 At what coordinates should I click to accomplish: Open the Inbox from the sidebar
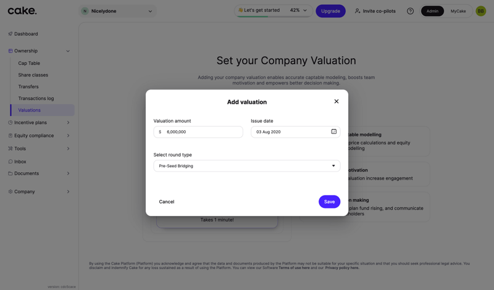point(20,162)
